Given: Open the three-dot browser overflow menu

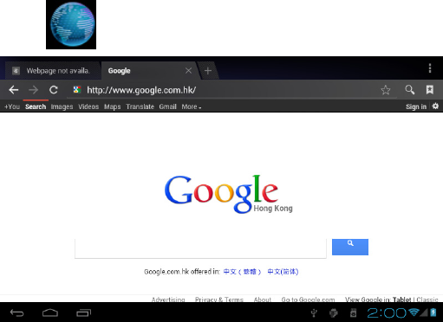Looking at the screenshot, I should click(x=430, y=68).
